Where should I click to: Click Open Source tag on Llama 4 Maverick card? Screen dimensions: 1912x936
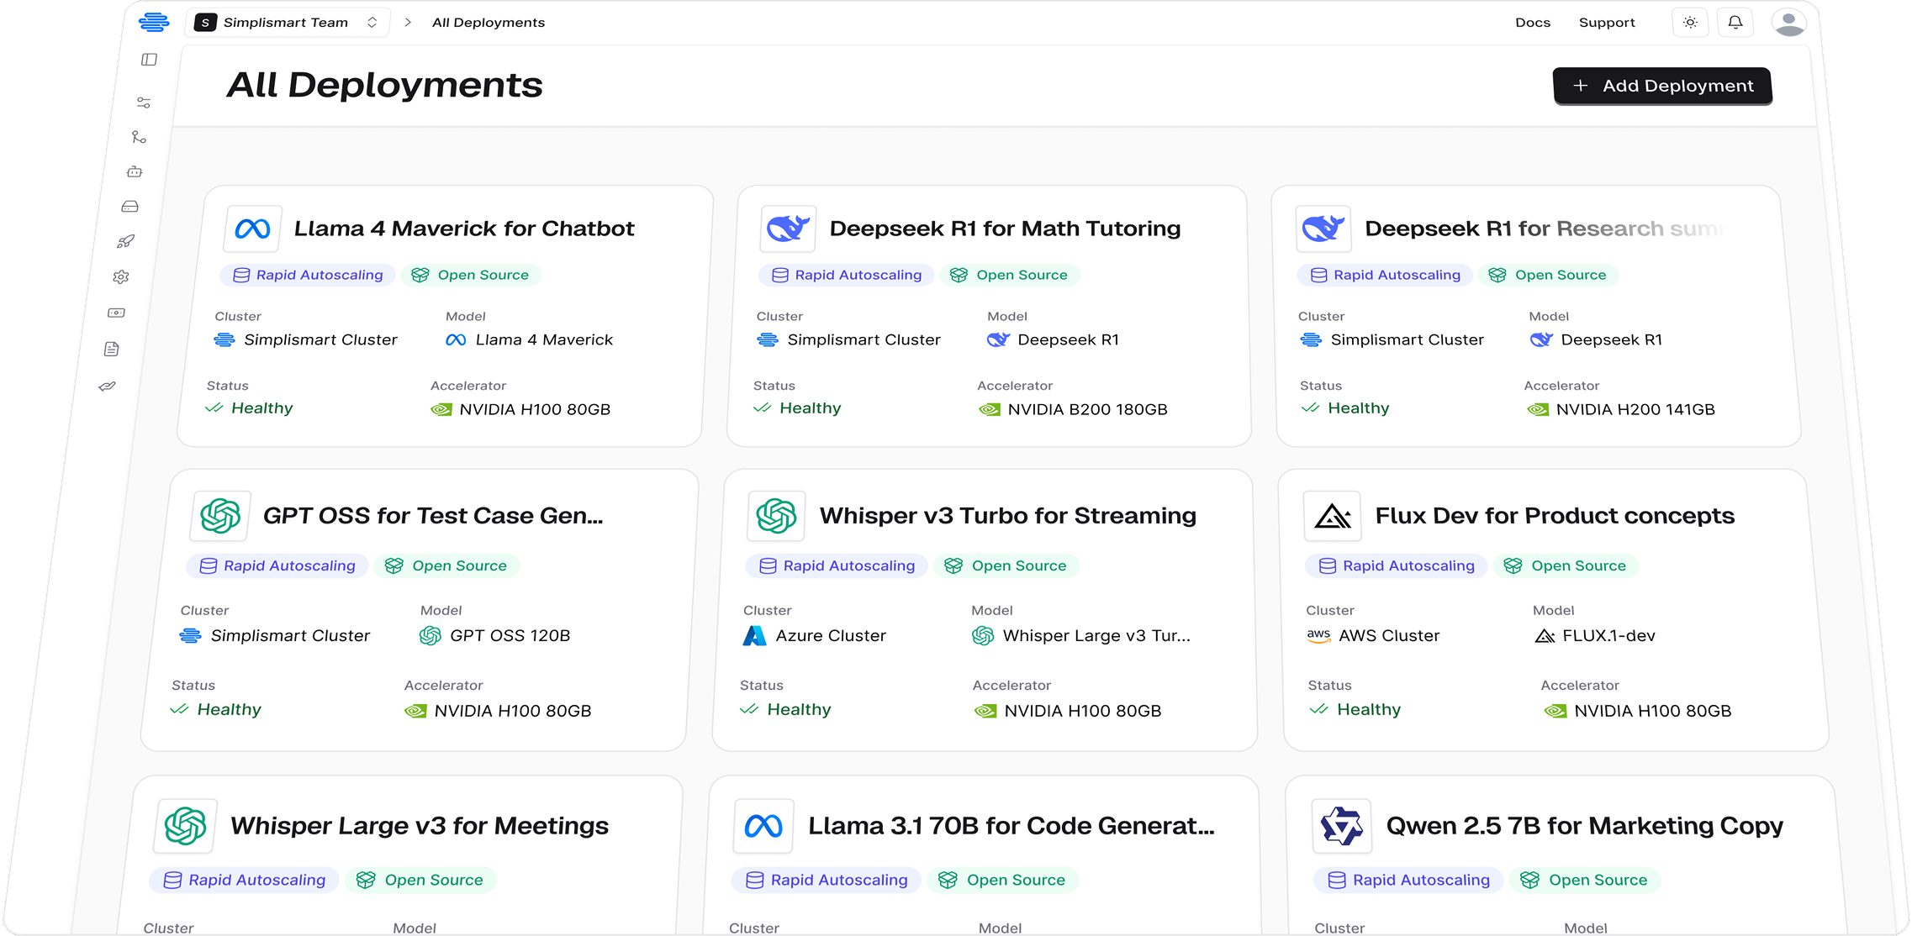tap(471, 275)
